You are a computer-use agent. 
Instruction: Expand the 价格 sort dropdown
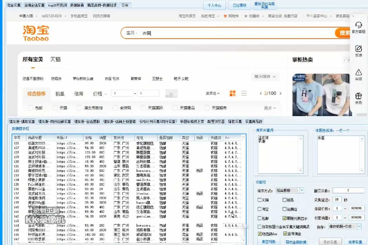click(x=100, y=94)
